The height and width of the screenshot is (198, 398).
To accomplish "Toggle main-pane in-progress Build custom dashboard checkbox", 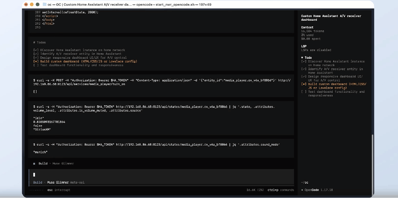I will tap(36, 62).
